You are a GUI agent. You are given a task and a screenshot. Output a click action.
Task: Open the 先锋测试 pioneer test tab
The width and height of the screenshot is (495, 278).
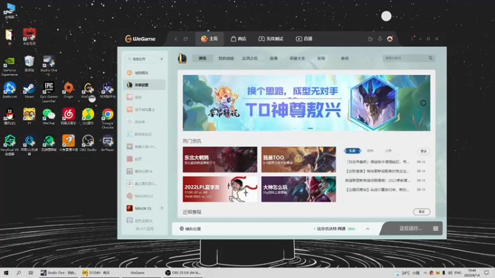[271, 39]
